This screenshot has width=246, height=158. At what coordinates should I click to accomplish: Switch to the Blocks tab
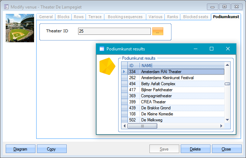coord(63,17)
